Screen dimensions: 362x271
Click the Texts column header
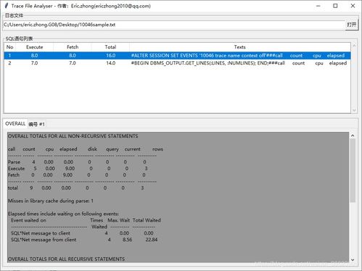click(239, 47)
